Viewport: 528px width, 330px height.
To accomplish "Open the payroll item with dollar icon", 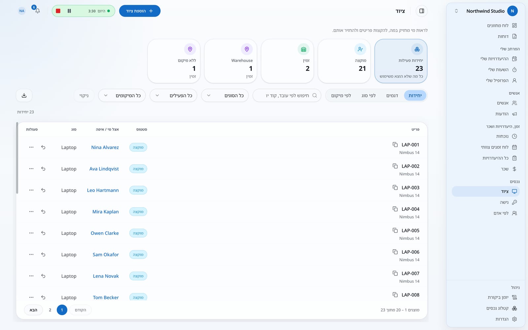I will pos(485,169).
